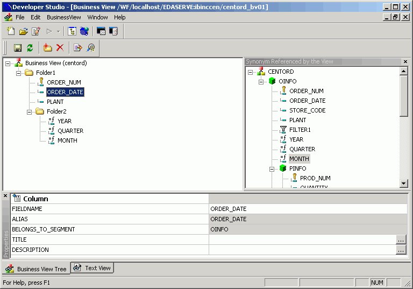The height and width of the screenshot is (289, 413).
Task: Collapse the PINFO segment node
Action: click(x=272, y=168)
